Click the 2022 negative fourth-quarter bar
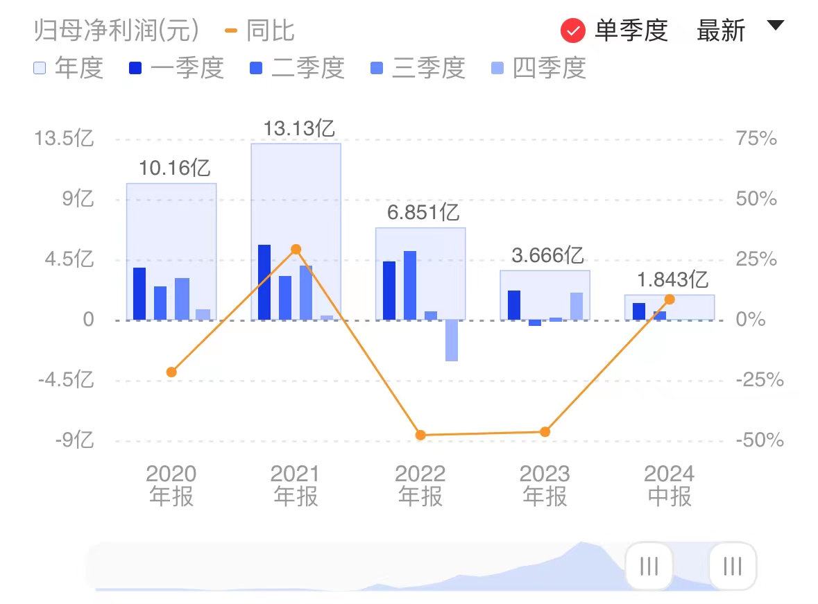818x604 pixels. (451, 340)
